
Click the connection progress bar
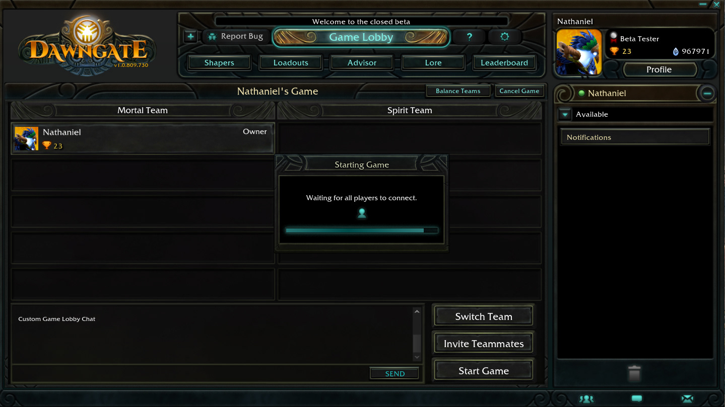pos(362,230)
